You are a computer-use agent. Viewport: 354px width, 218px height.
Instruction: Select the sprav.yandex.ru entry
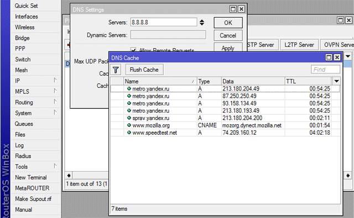(x=225, y=118)
